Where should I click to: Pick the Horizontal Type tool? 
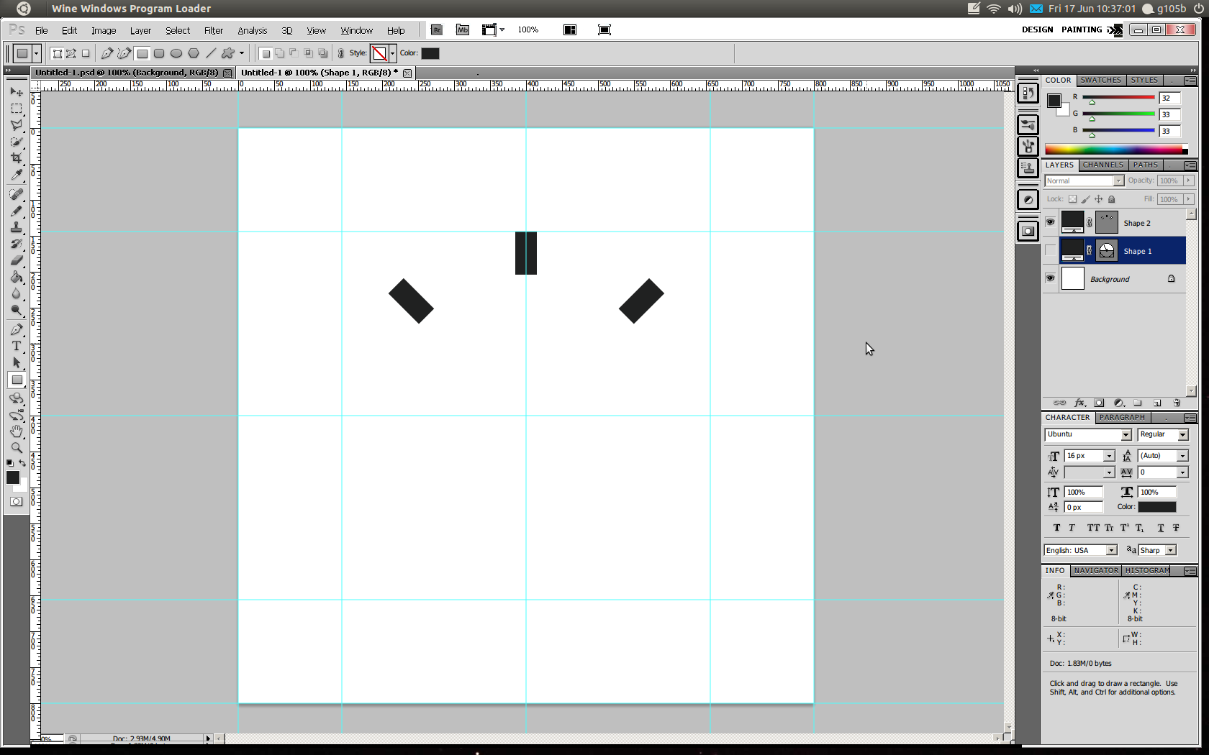[16, 346]
